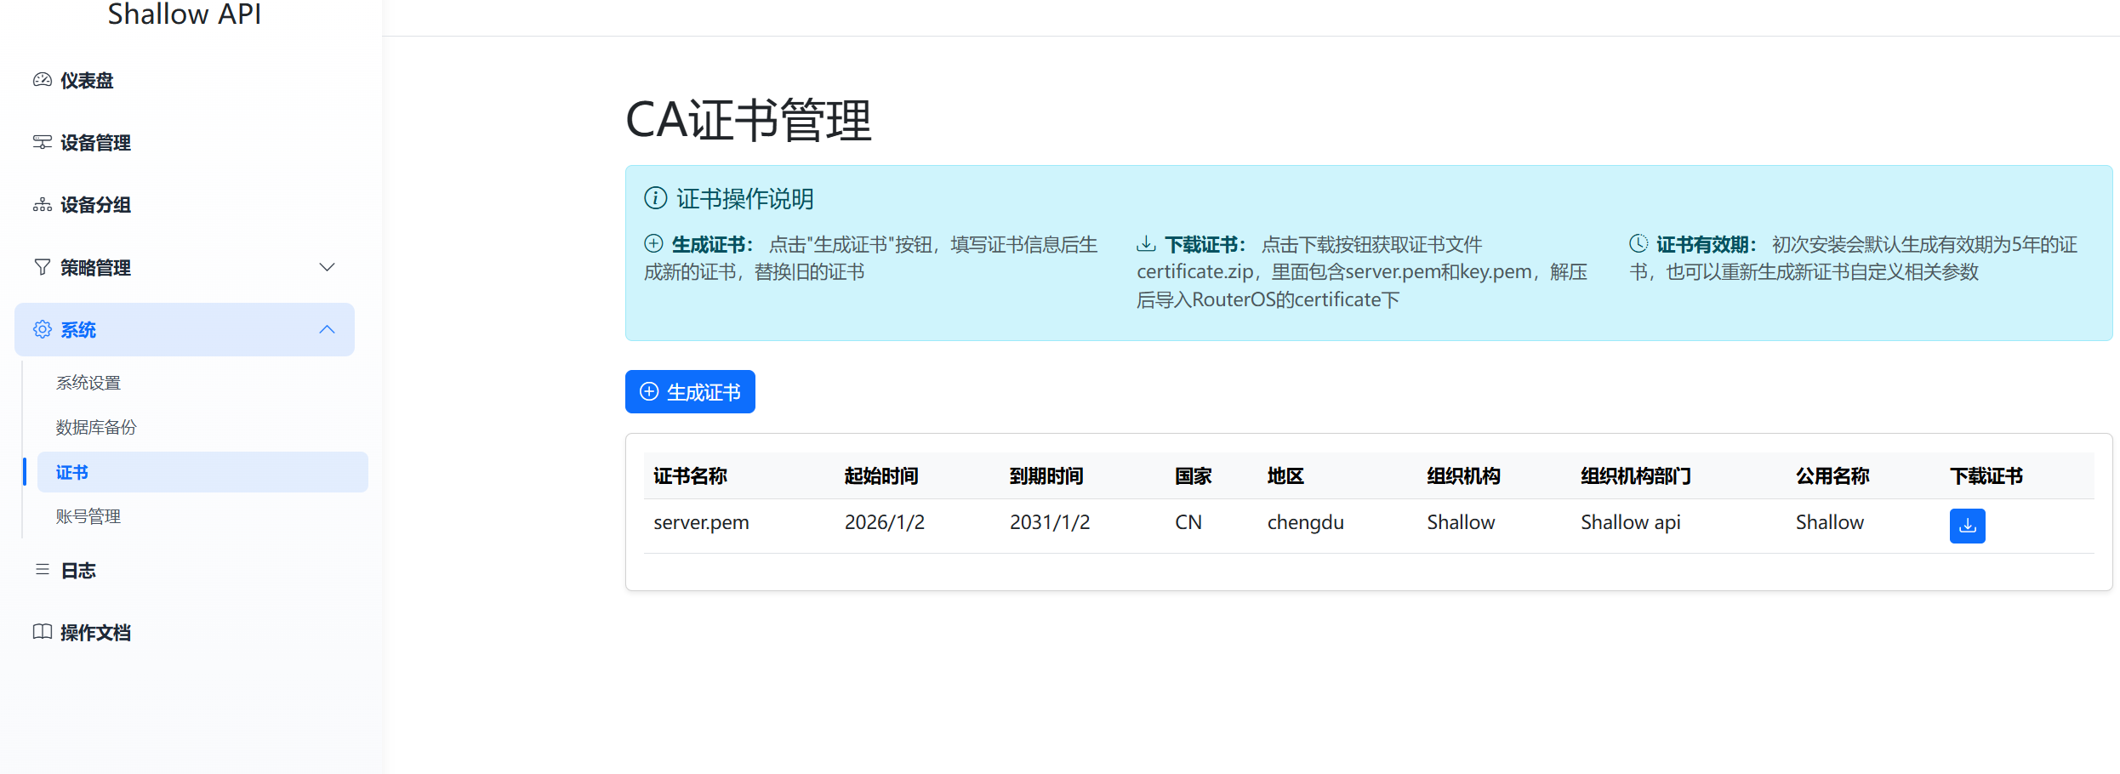Click the 生成证书 button
This screenshot has height=774, width=2120.
690,391
